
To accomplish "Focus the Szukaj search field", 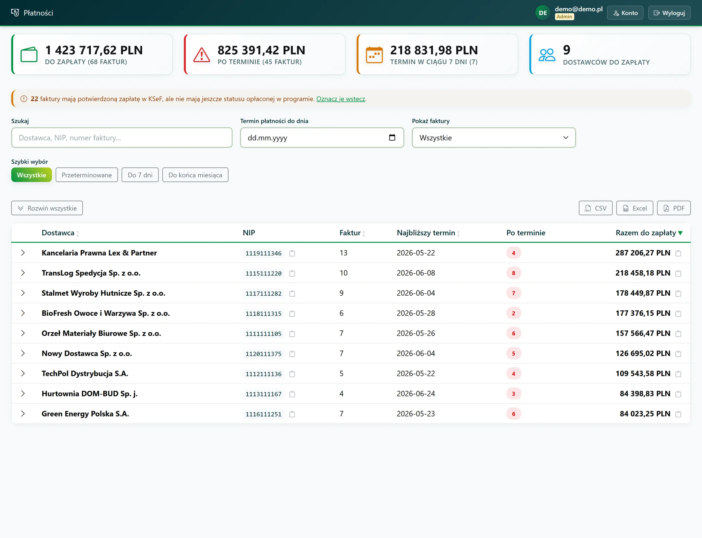I will coord(122,138).
